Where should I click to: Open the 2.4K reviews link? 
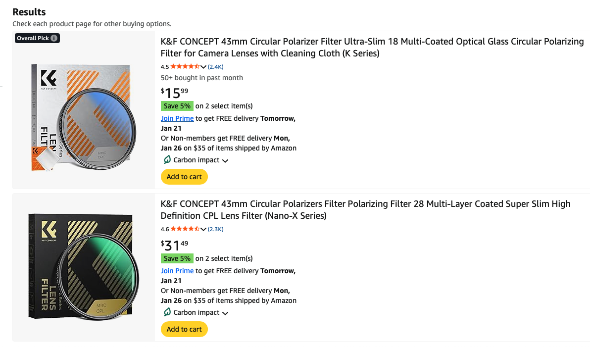coord(216,67)
